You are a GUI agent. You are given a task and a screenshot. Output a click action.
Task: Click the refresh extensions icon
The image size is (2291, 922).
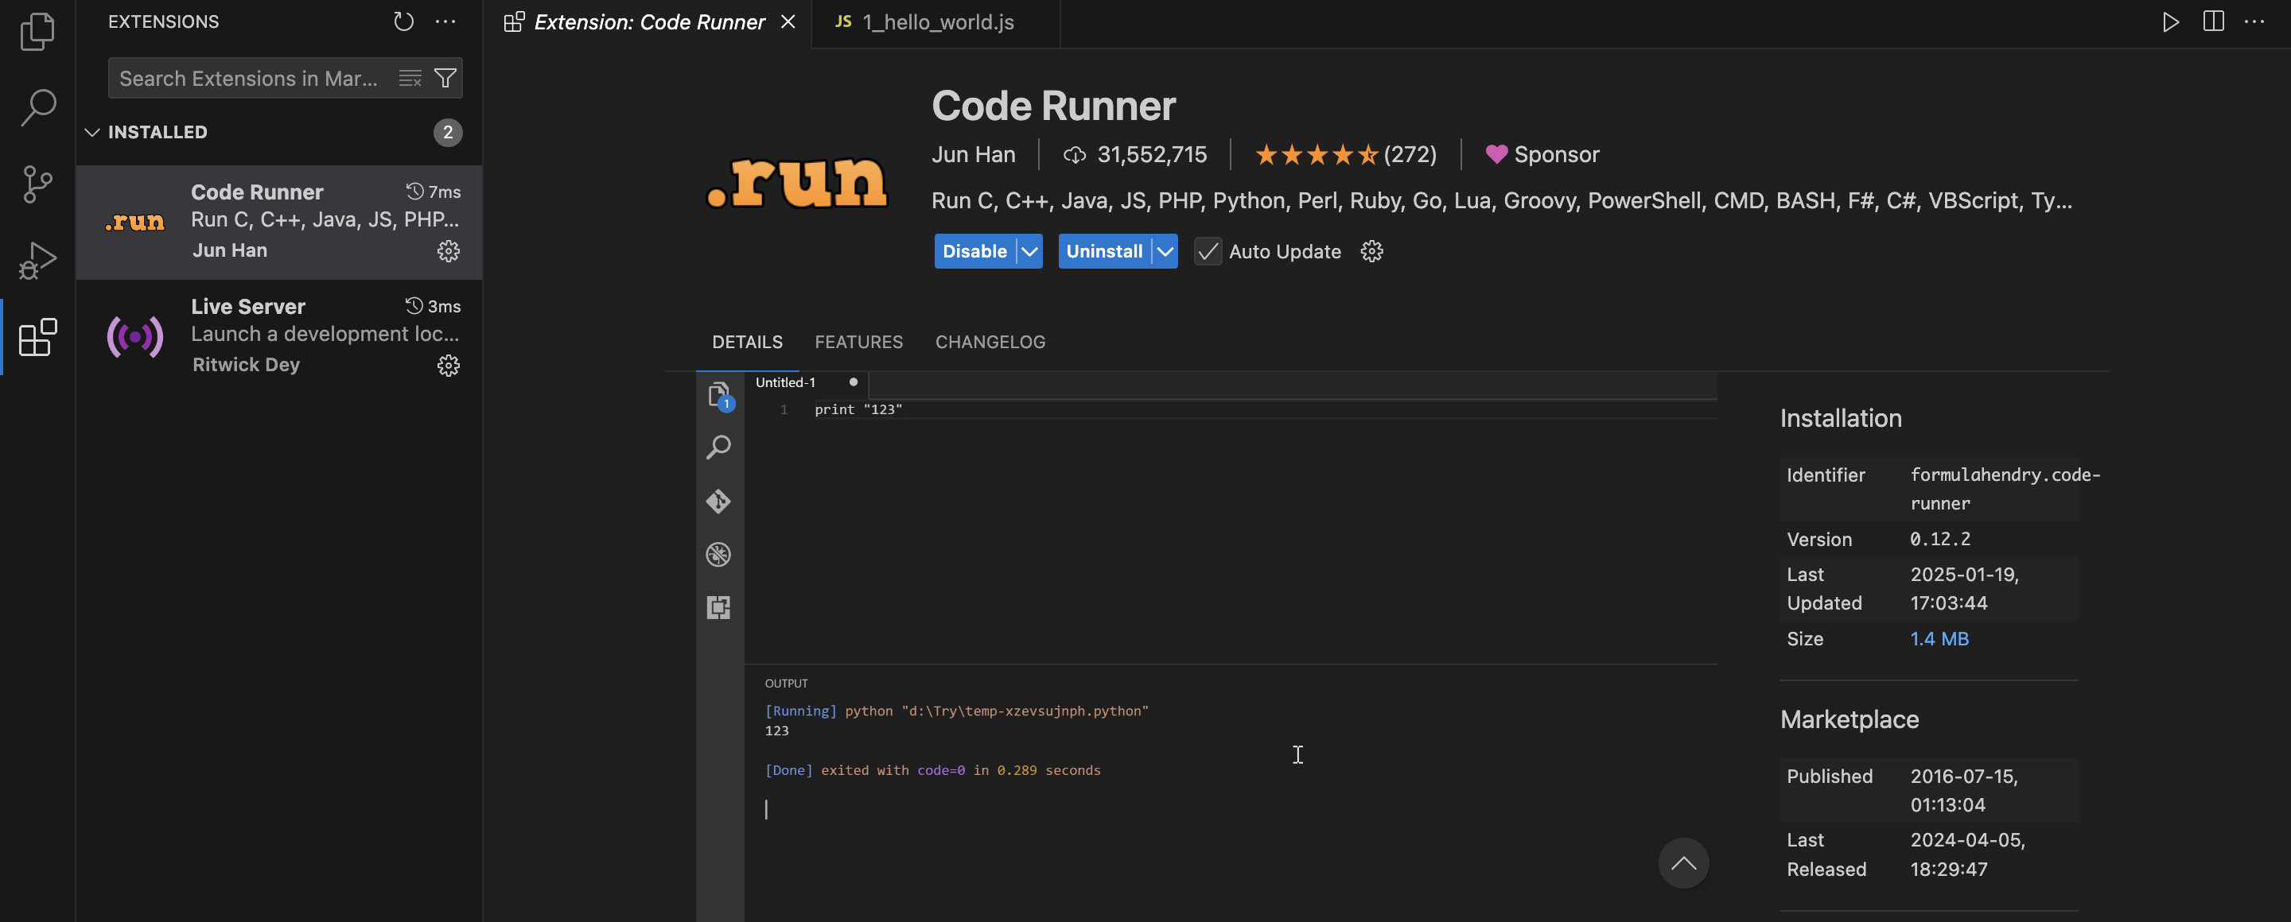point(404,22)
